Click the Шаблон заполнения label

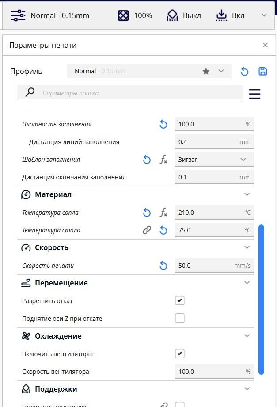tap(51, 160)
